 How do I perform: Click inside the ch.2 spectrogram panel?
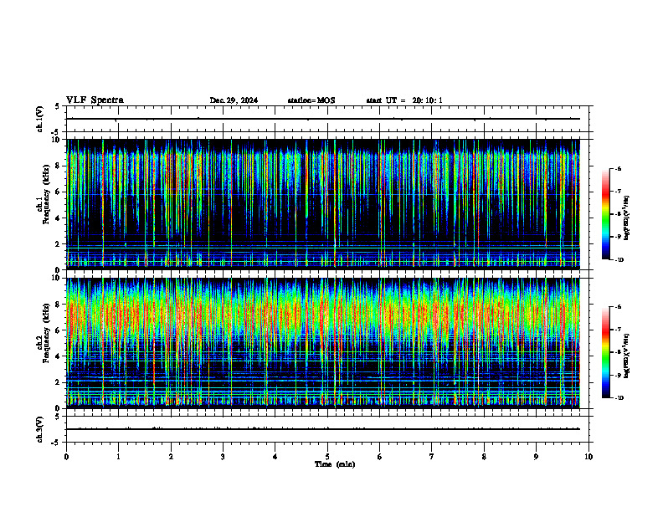[x=327, y=343]
